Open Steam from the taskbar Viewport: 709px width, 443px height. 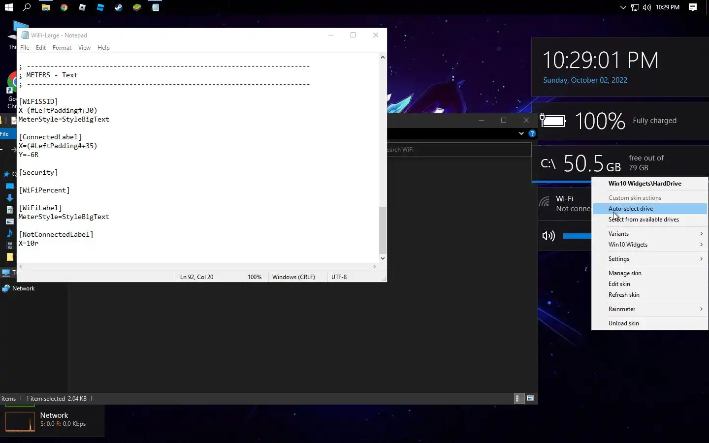[x=119, y=7]
